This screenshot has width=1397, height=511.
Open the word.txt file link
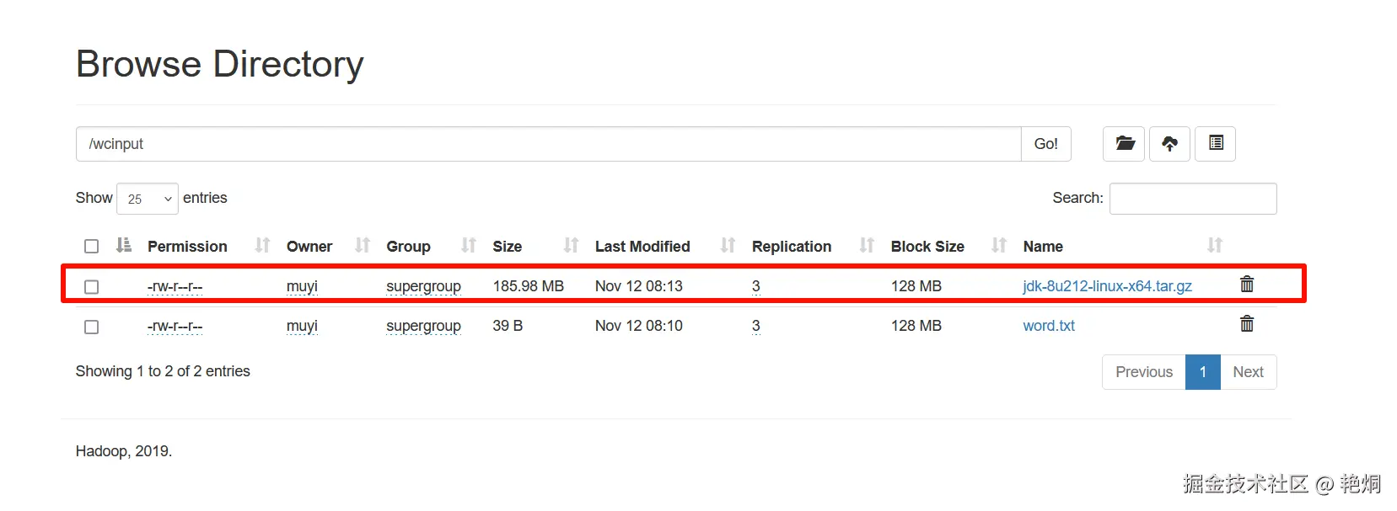pyautogui.click(x=1049, y=326)
